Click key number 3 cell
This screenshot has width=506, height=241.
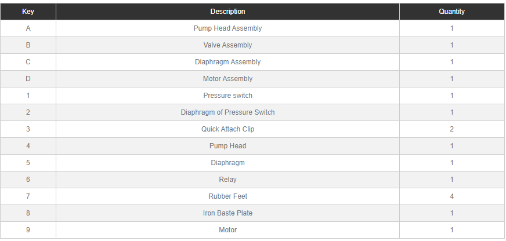pos(28,129)
